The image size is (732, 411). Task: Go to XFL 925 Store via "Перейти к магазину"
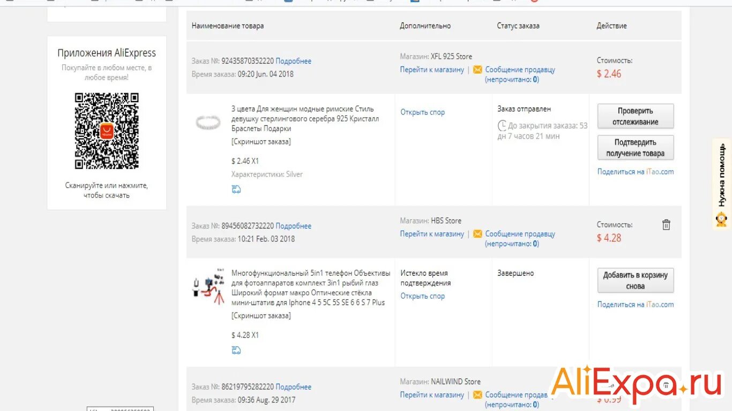pyautogui.click(x=432, y=70)
